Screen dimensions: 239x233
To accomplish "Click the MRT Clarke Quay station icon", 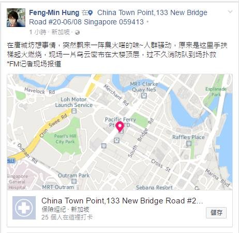I will [x=144, y=95].
